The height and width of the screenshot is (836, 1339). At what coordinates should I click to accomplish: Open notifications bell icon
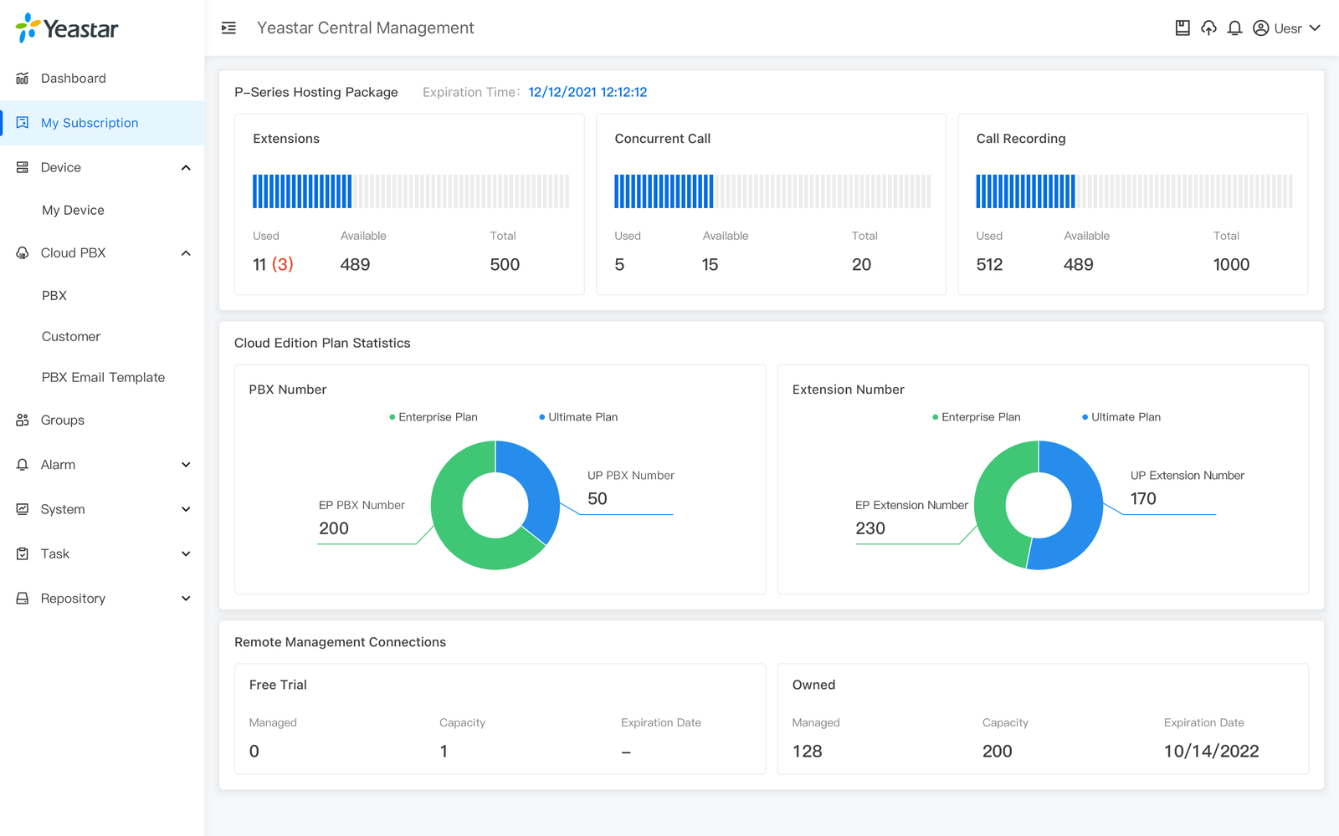[1234, 28]
